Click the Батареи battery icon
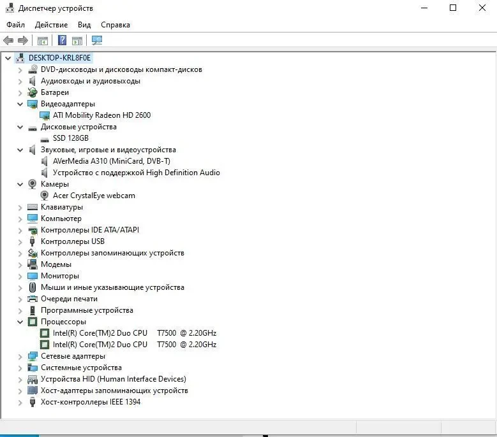 [x=33, y=92]
